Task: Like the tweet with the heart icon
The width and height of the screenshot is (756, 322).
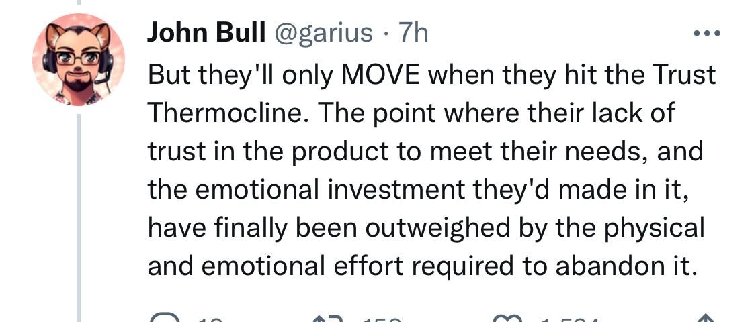Action: [x=508, y=318]
